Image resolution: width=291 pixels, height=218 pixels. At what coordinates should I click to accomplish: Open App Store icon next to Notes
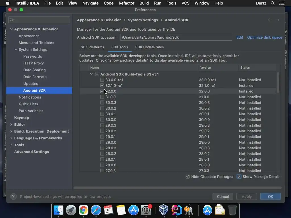pyautogui.click(x=134, y=210)
